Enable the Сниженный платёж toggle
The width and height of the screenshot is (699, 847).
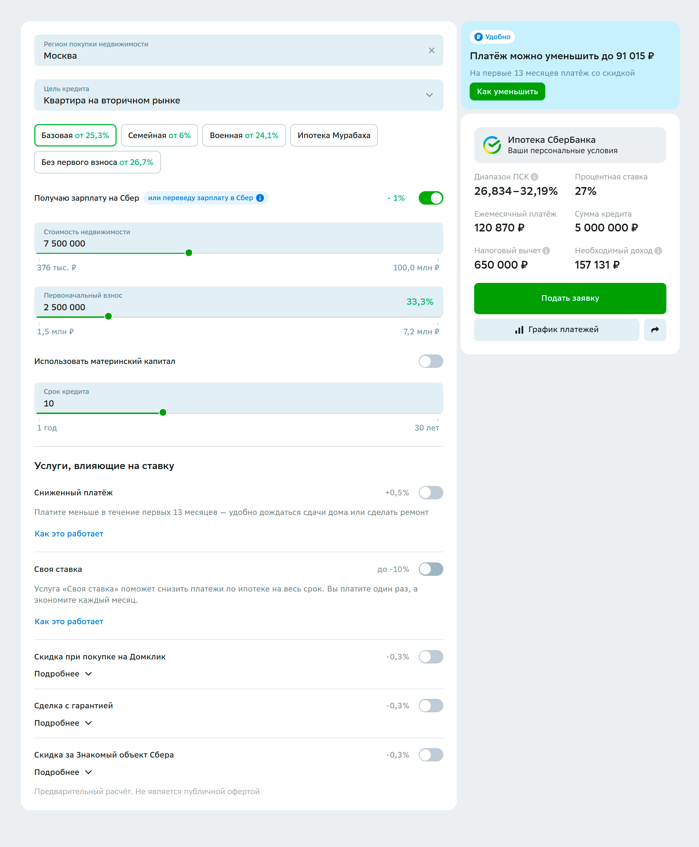(431, 492)
